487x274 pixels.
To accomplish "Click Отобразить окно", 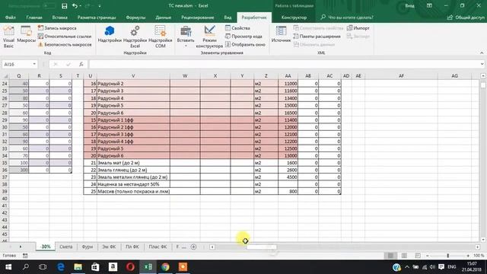I will pos(245,44).
